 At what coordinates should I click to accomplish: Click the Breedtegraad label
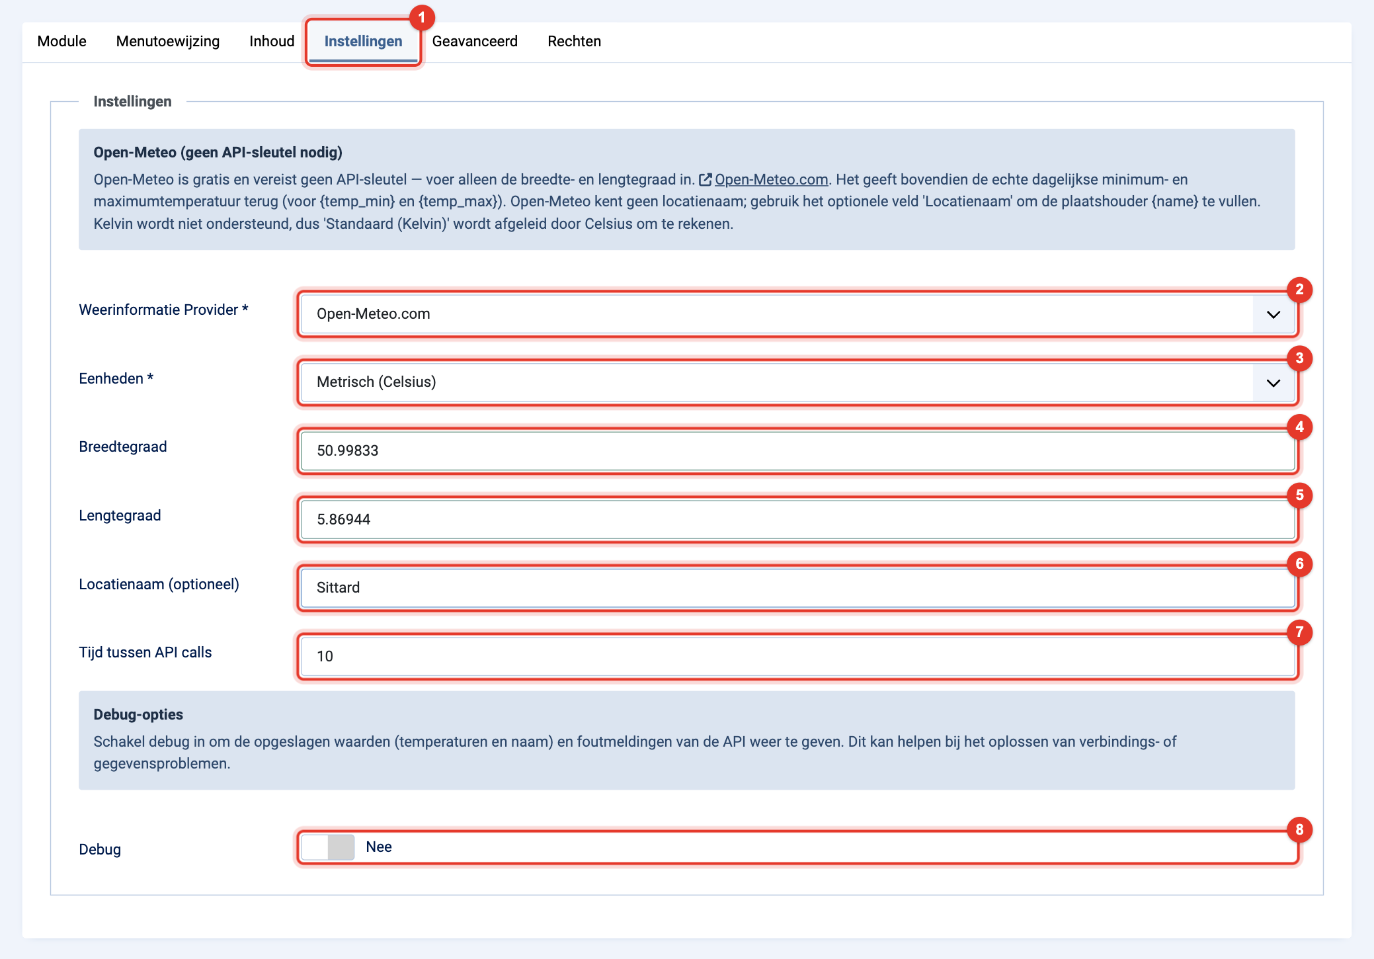pyautogui.click(x=122, y=446)
